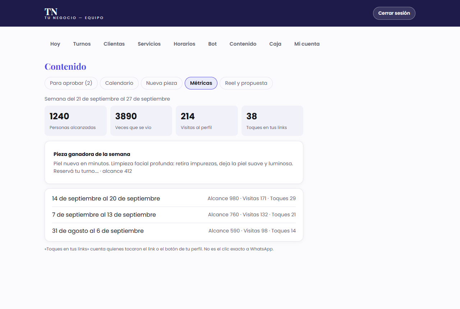Click the 38 Toques en tus links card
This screenshot has width=460, height=309.
tap(272, 121)
